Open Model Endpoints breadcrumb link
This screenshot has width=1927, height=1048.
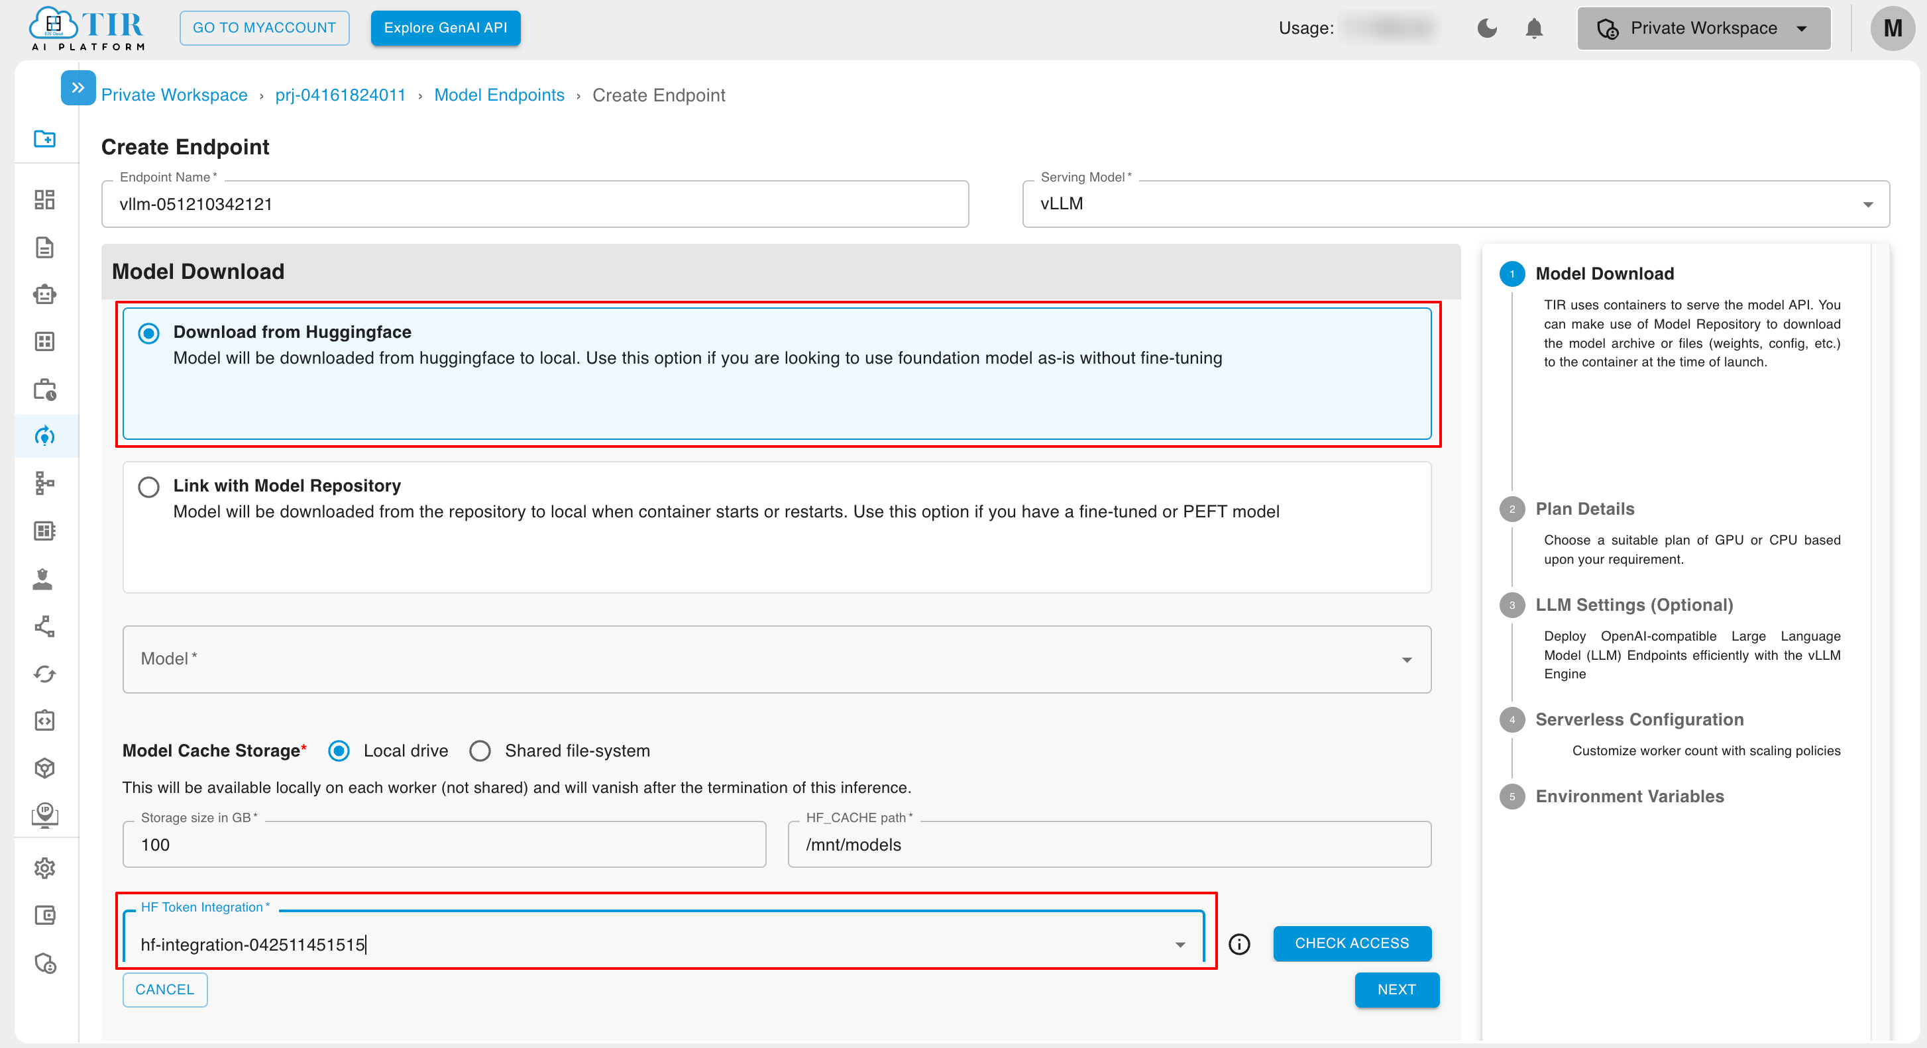pyautogui.click(x=499, y=95)
